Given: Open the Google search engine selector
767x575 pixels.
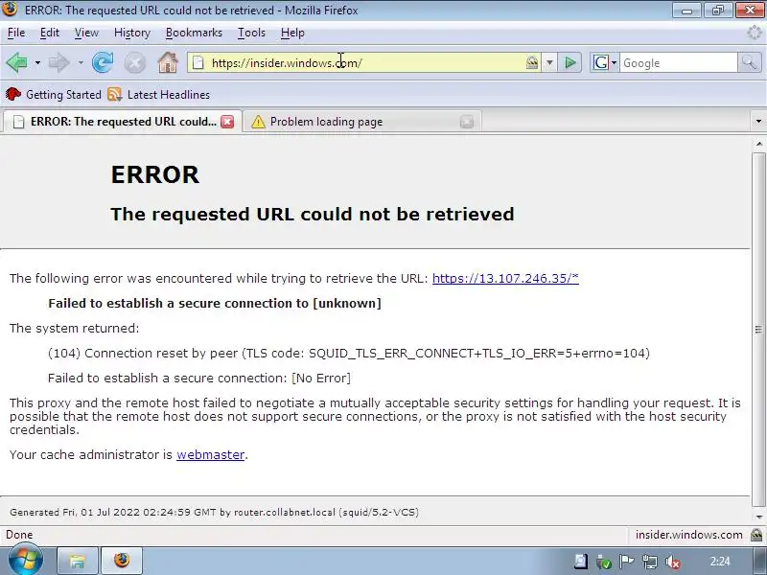Looking at the screenshot, I should (605, 62).
